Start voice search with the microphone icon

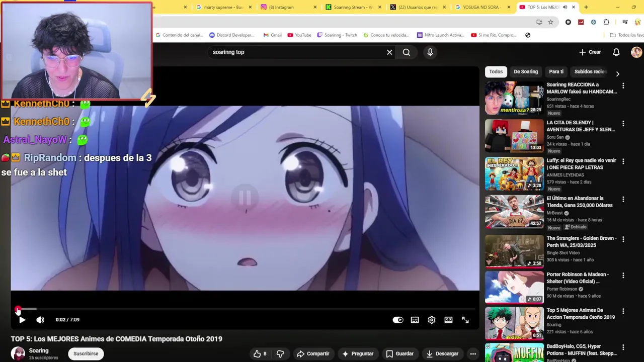430,52
